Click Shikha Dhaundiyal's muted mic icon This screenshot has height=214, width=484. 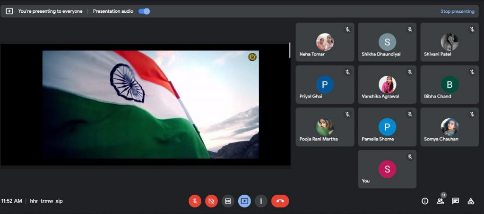pyautogui.click(x=410, y=30)
